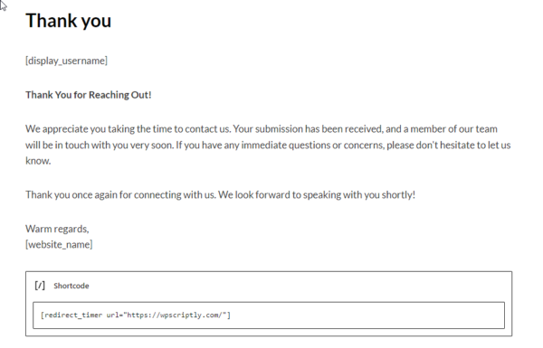Click the word "Out!" in bold heading
Screen dimensions: 543x348
(141, 95)
